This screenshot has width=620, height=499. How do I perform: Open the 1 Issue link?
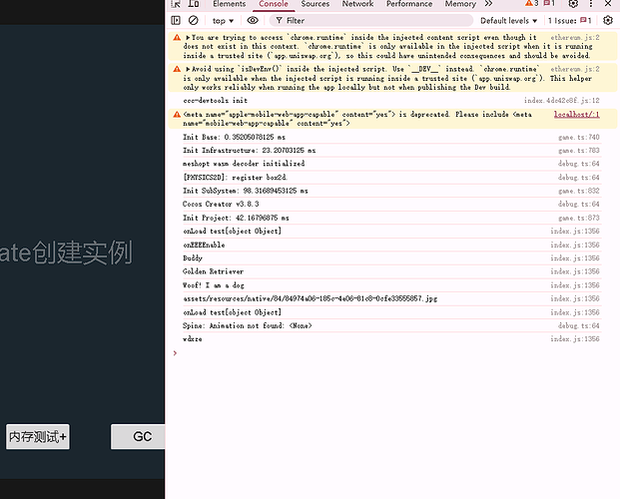point(570,21)
